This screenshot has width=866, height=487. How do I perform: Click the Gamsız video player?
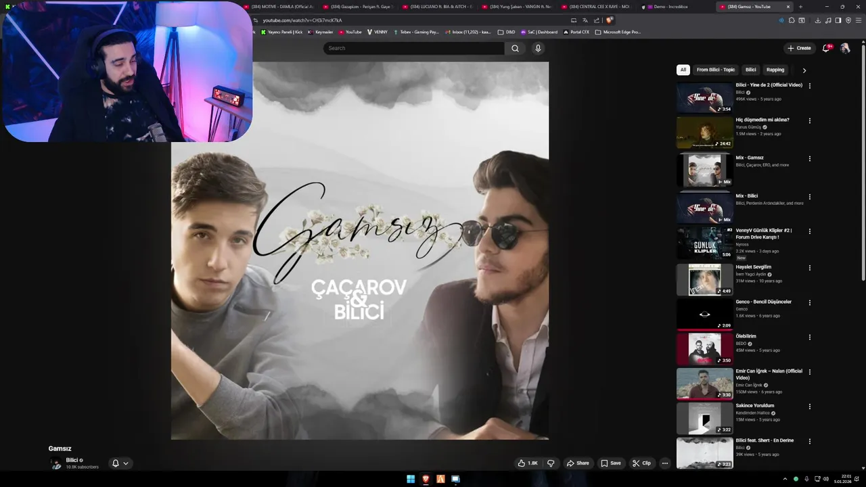(x=360, y=250)
